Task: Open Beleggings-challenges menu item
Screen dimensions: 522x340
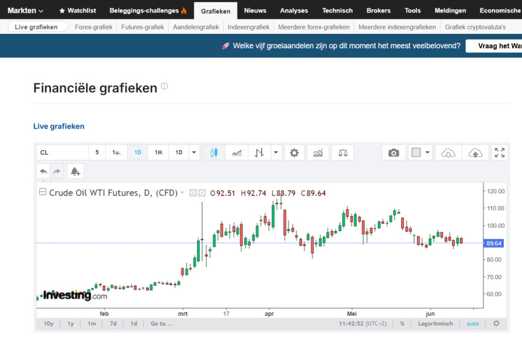Action: pyautogui.click(x=148, y=10)
